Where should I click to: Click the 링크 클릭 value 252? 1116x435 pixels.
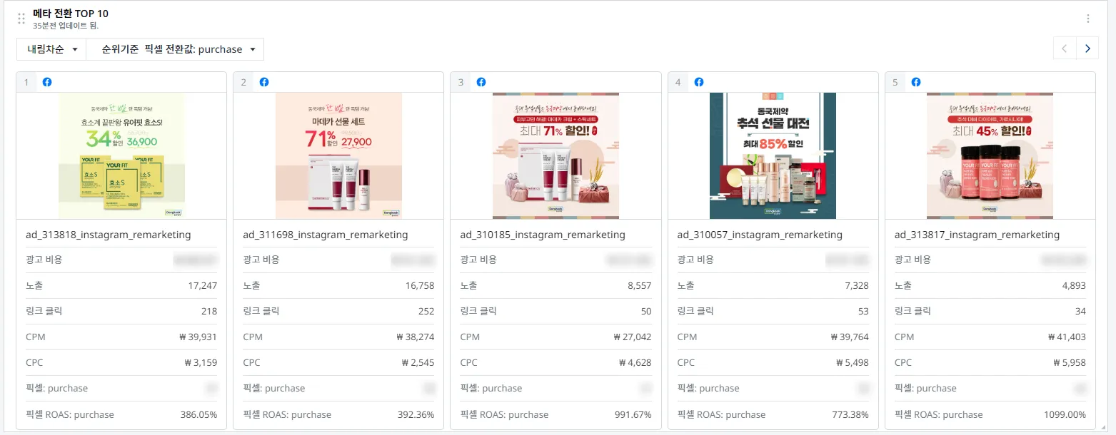coord(426,311)
